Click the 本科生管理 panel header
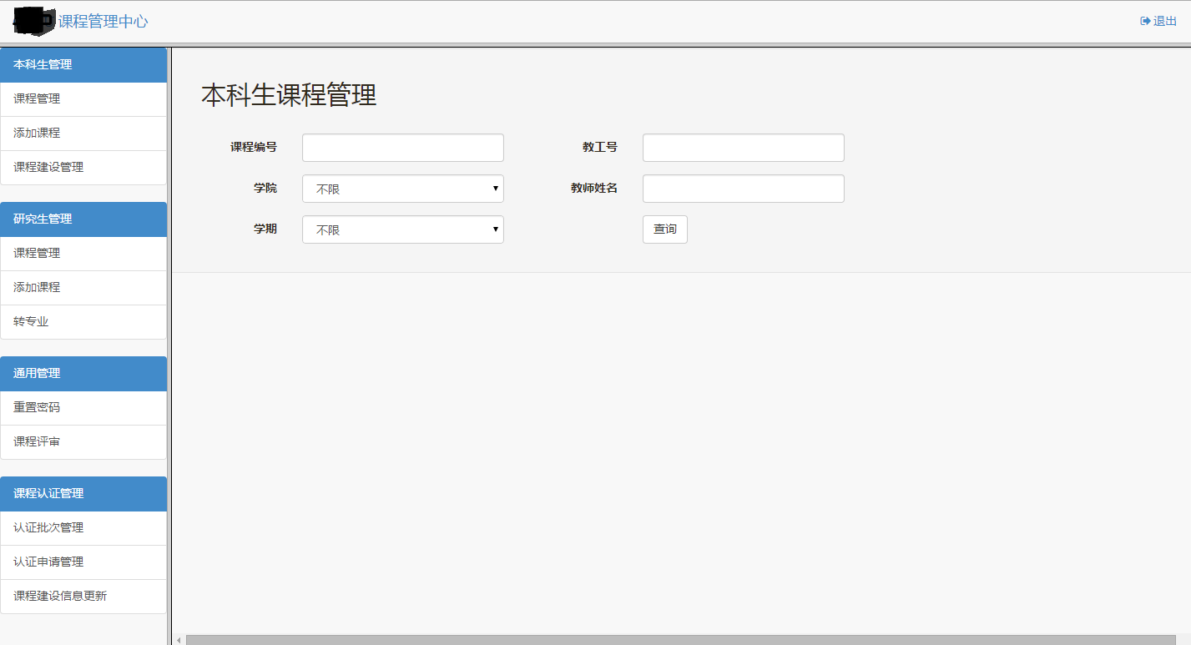The width and height of the screenshot is (1191, 645). (83, 64)
